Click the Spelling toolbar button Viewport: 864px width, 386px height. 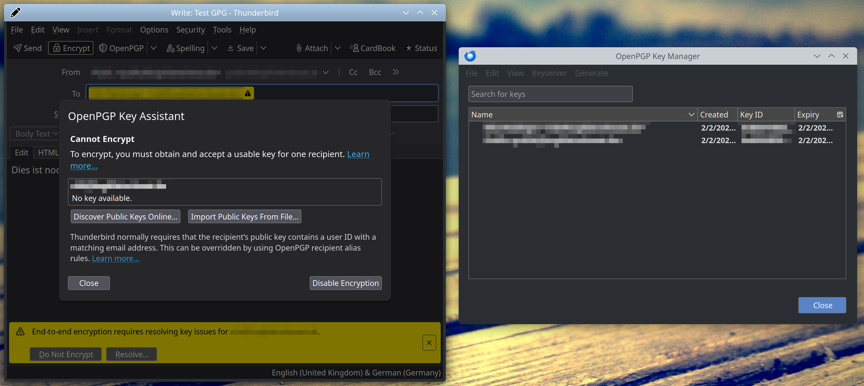tap(185, 48)
